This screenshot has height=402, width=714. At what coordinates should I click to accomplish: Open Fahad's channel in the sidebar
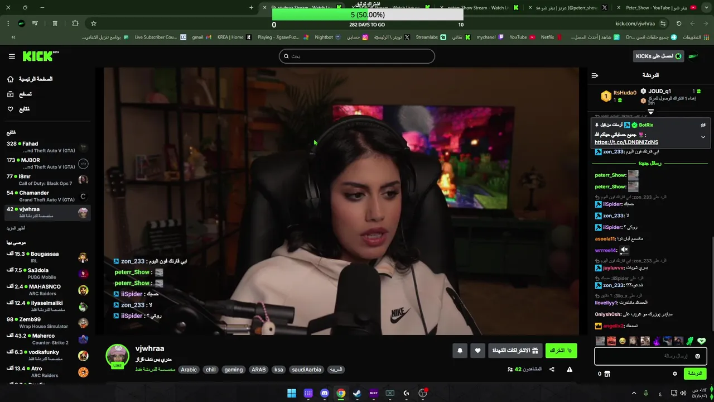pos(47,147)
